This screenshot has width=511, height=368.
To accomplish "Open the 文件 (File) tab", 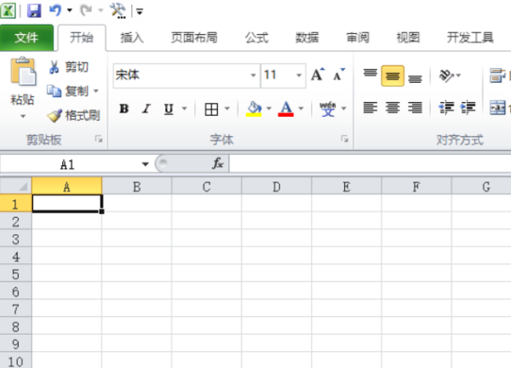I will click(26, 37).
